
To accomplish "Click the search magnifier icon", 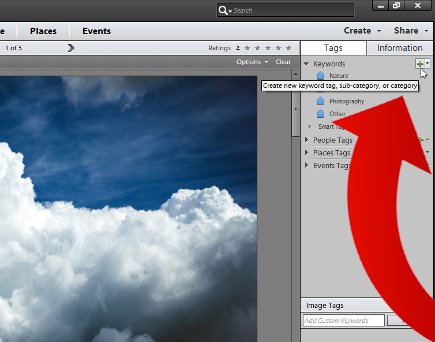I will [223, 10].
